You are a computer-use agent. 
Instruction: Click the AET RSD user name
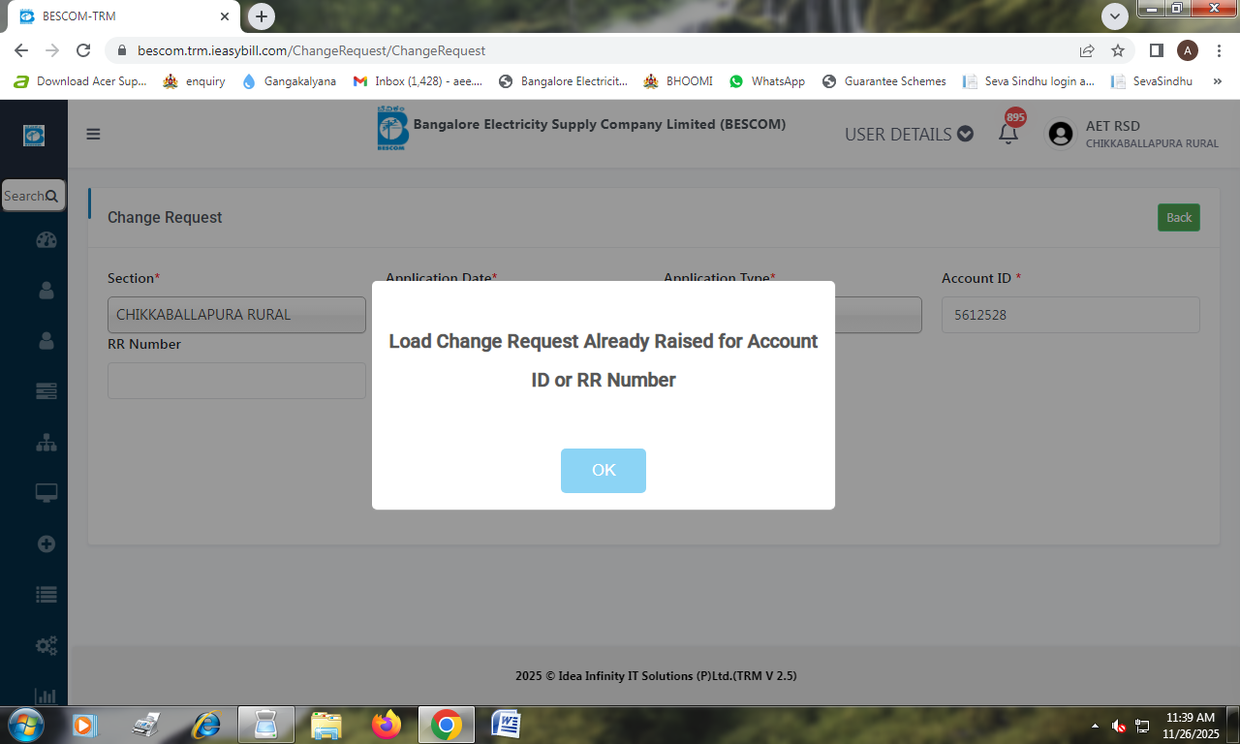pos(1113,126)
